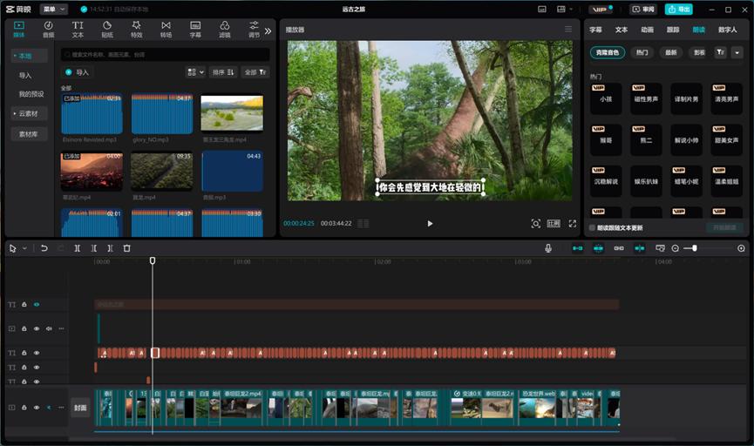Click the 导出 export button
This screenshot has height=446, width=754.
tap(678, 10)
